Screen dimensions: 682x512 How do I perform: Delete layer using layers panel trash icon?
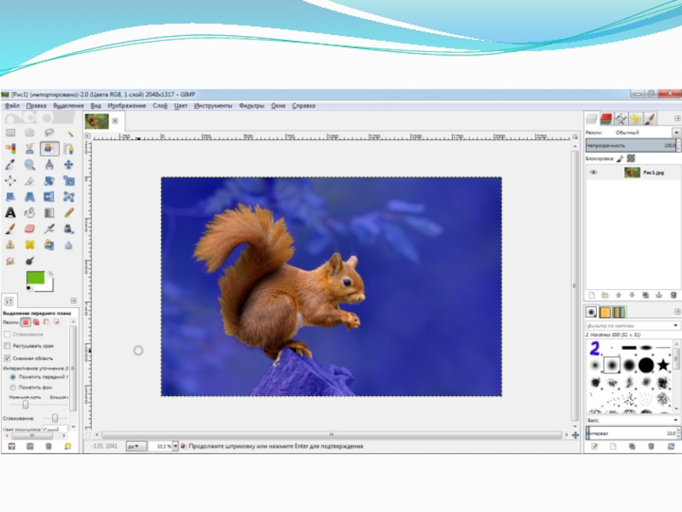point(673,294)
